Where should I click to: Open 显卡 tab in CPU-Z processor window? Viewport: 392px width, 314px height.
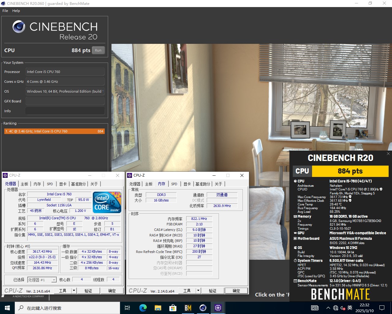[63, 184]
